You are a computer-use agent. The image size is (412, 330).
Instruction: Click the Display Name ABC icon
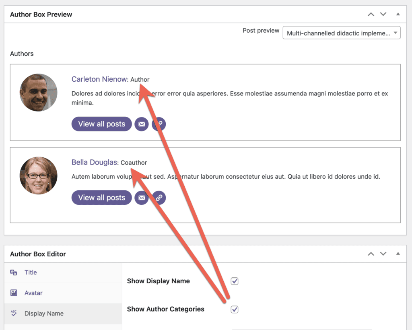click(x=14, y=313)
